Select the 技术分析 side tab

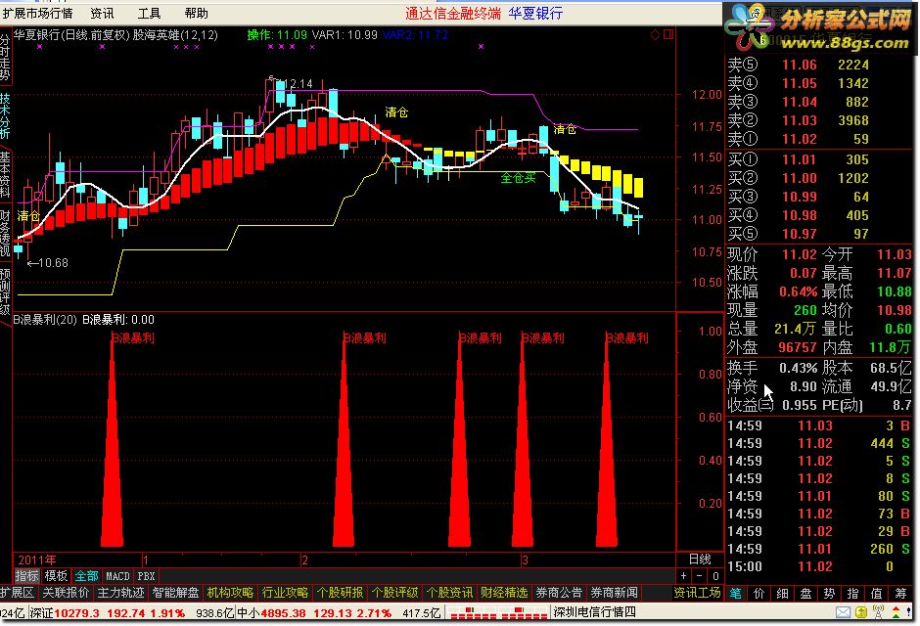(5, 115)
